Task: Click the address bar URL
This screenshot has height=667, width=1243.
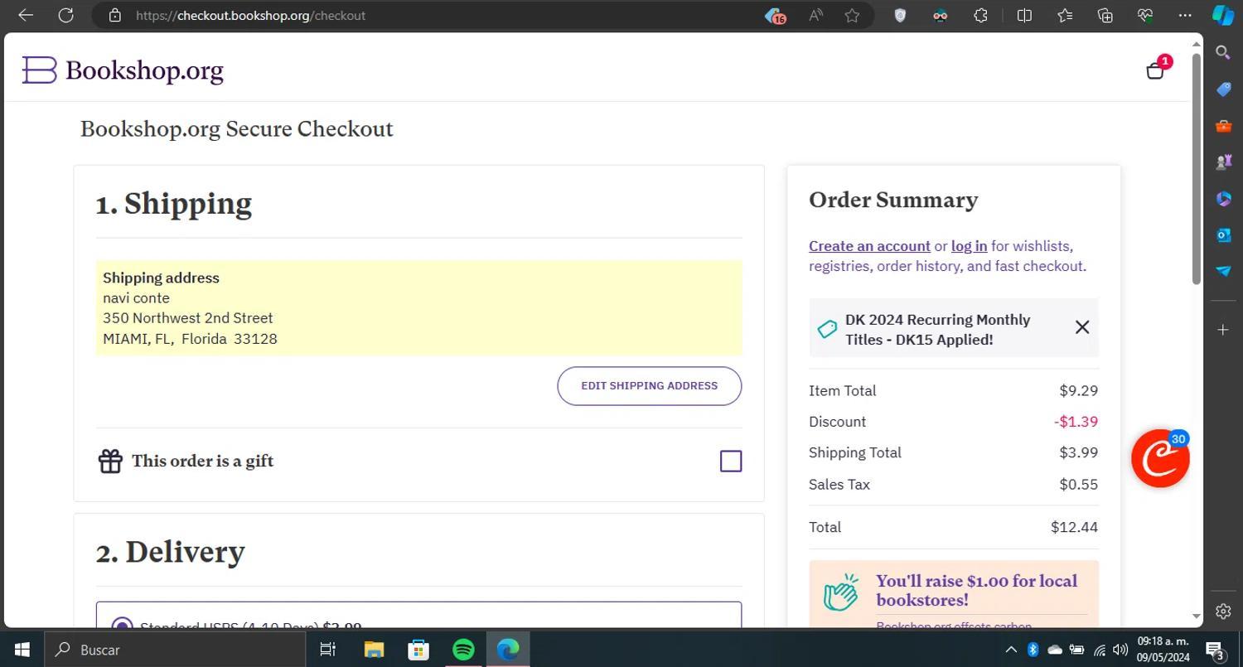Action: click(x=250, y=15)
